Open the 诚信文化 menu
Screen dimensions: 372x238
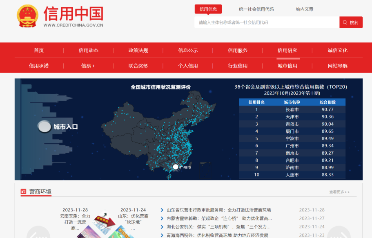[x=338, y=50]
